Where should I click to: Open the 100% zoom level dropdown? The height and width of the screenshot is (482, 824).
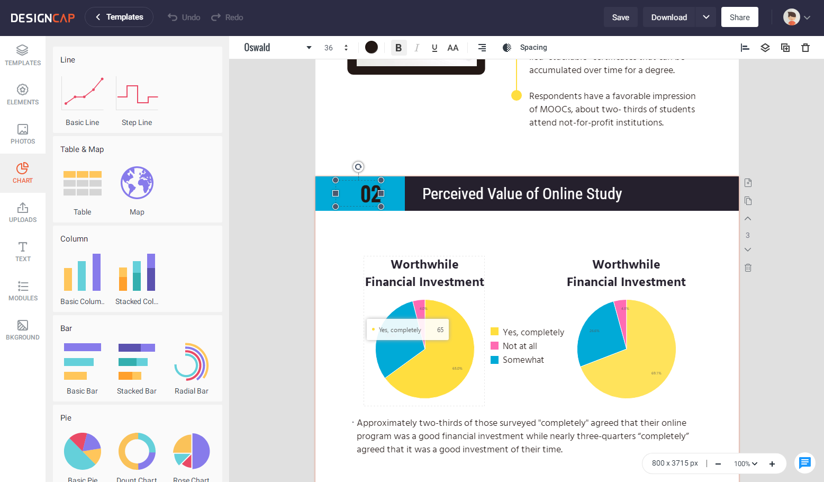(x=745, y=463)
